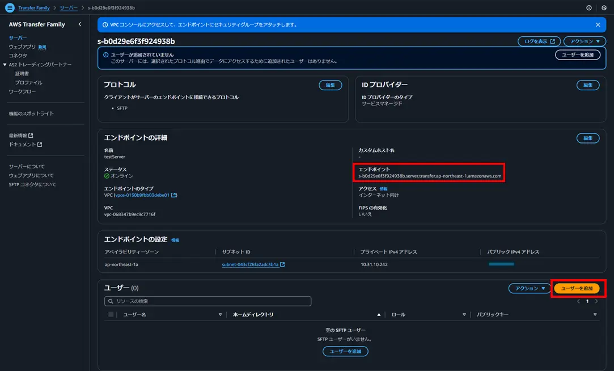The width and height of the screenshot is (614, 371).
Task: Sort by ユーザー名 column arrow
Action: [220, 315]
